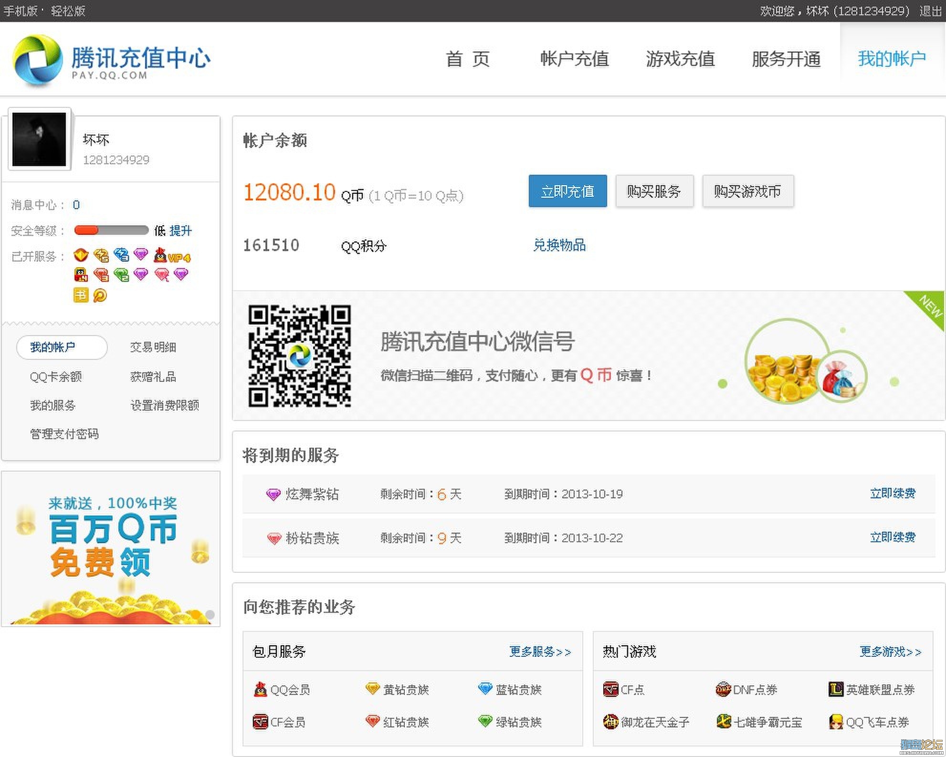The height and width of the screenshot is (757, 946).
Task: Open the red-gold shield service badge
Action: pos(81,255)
